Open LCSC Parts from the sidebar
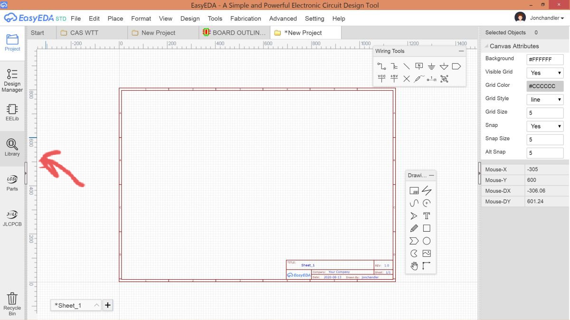This screenshot has height=320, width=570. tap(12, 182)
